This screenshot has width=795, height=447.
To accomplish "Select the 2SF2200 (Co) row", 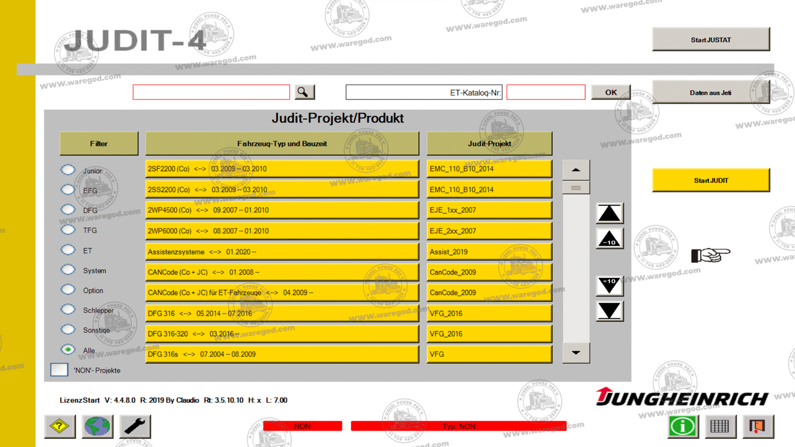I will [282, 169].
